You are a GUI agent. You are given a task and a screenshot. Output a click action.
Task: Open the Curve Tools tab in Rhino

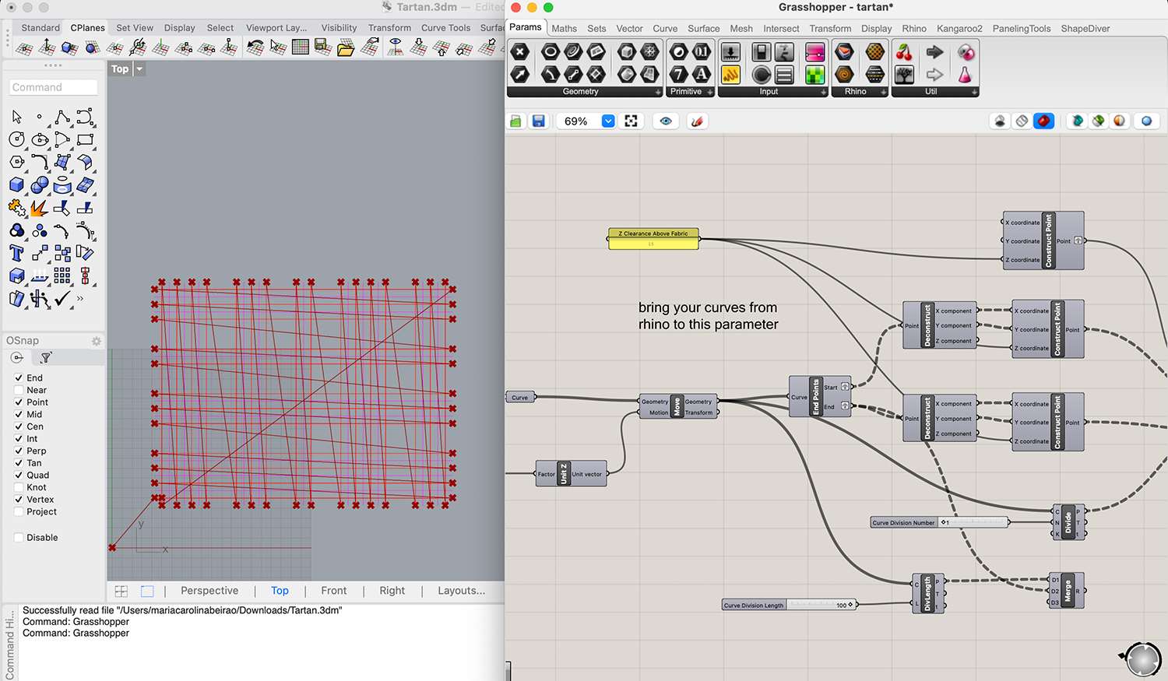click(x=445, y=28)
